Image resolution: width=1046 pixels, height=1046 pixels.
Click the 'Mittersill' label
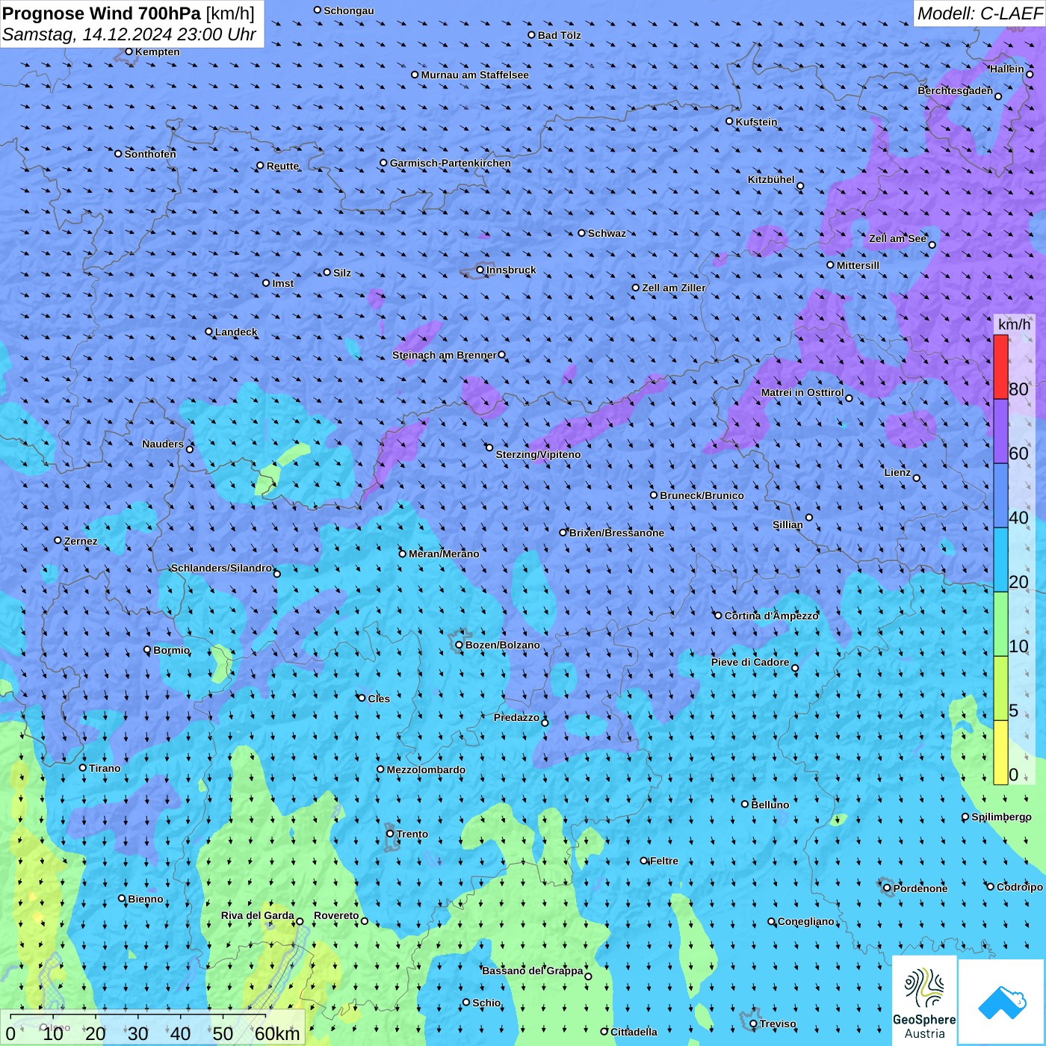pos(858,265)
